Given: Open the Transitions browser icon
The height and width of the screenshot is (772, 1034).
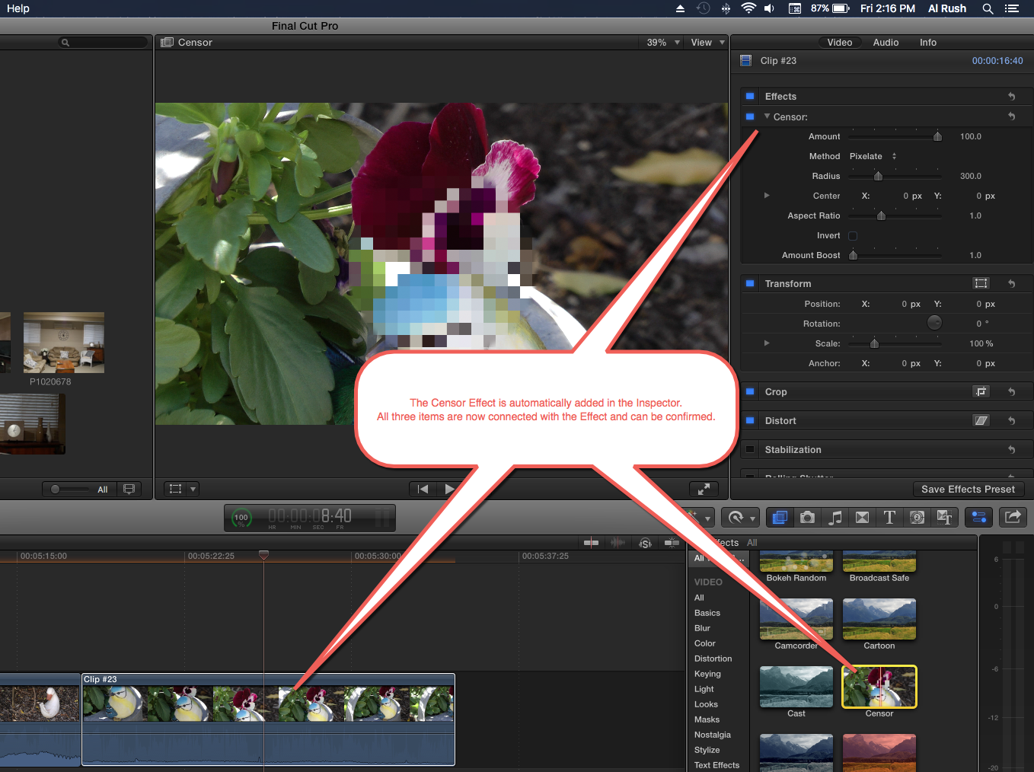Looking at the screenshot, I should (862, 518).
